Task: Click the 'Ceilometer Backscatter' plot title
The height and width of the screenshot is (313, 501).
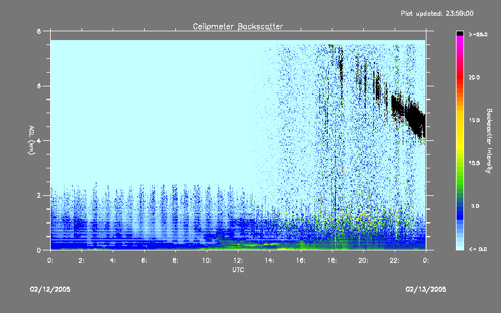Action: (x=238, y=26)
